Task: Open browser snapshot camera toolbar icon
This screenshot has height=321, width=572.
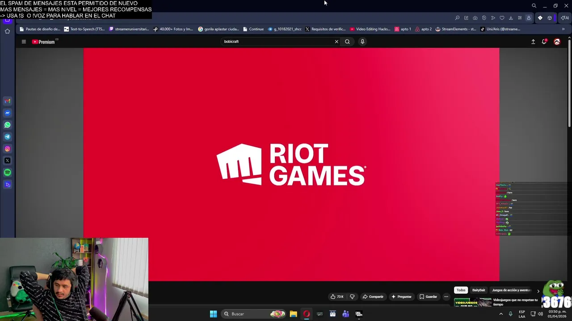Action: [475, 18]
